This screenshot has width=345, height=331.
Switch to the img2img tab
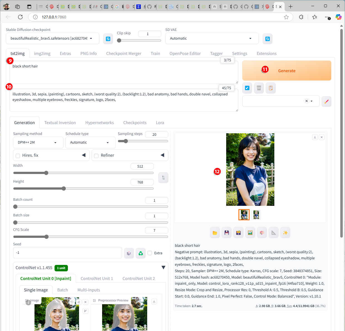click(42, 54)
